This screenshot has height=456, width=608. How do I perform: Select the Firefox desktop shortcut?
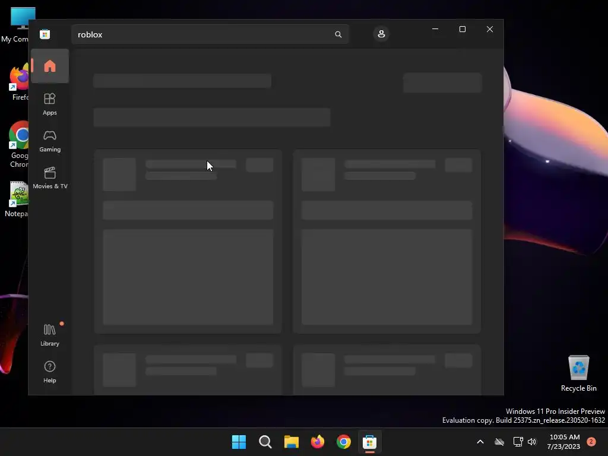point(17,83)
